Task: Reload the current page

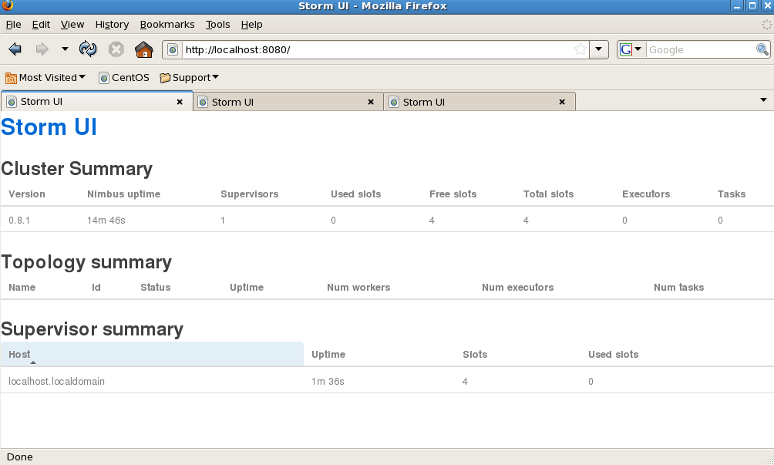Action: point(88,49)
